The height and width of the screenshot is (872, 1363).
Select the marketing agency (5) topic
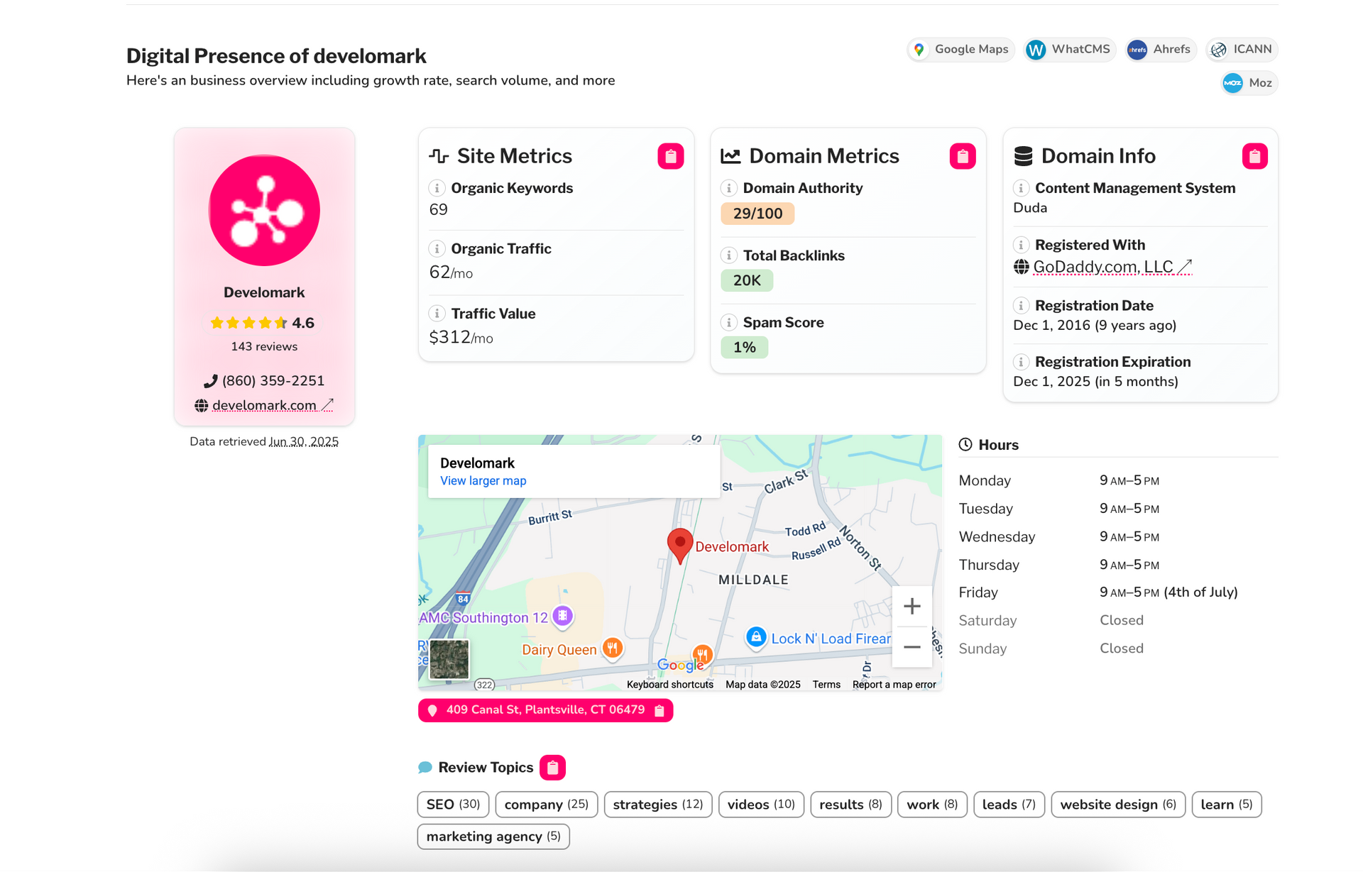[x=493, y=837]
